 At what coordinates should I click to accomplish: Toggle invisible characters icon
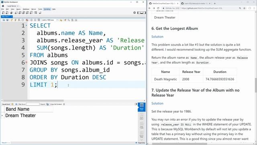[x=72, y=20]
